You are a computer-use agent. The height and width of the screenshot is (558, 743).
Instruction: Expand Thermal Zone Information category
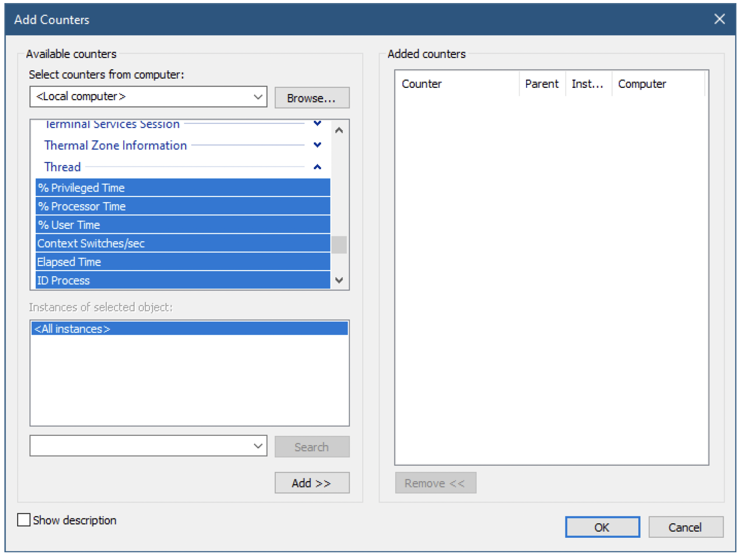click(317, 145)
